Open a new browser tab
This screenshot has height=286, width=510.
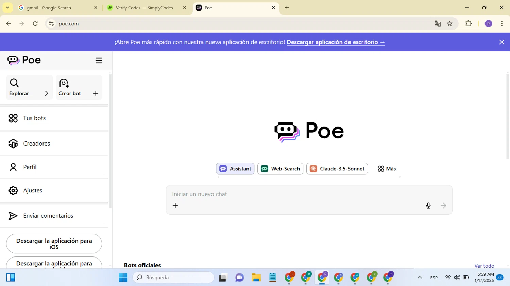[x=287, y=7]
